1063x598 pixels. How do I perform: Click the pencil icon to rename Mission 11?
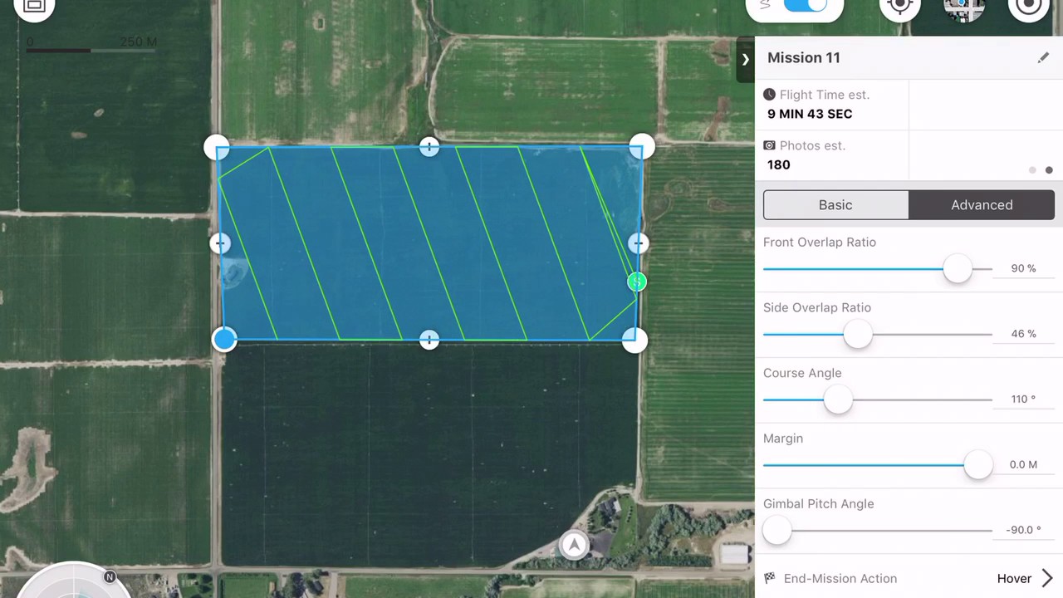pos(1043,58)
